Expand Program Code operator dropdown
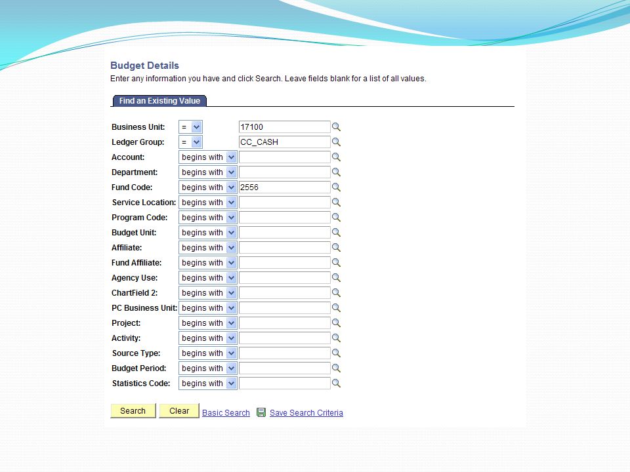 [x=208, y=218]
